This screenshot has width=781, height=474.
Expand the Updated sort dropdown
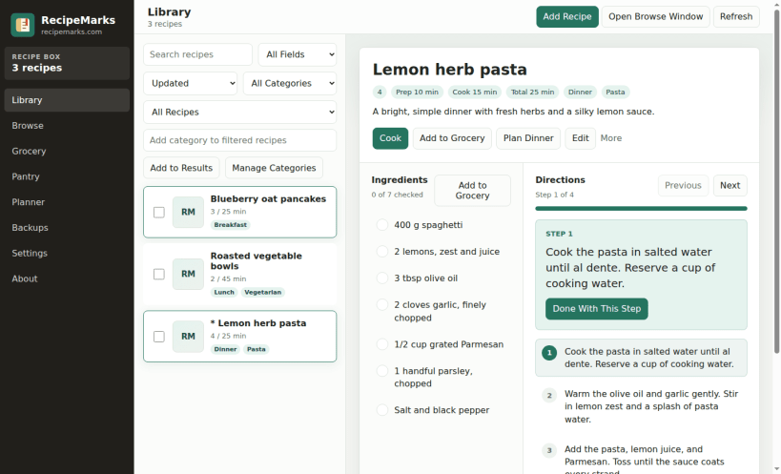[x=191, y=83]
